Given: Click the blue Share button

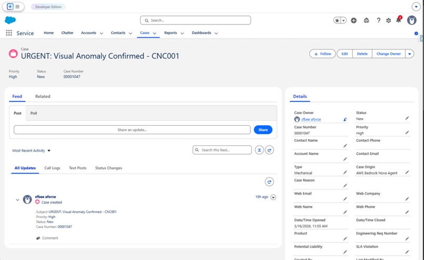Looking at the screenshot, I should tap(263, 130).
